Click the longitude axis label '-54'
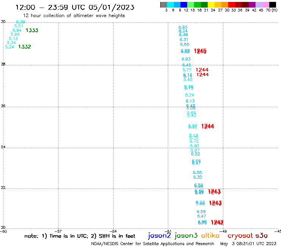The height and width of the screenshot is (247, 281). pyautogui.click(x=113, y=231)
